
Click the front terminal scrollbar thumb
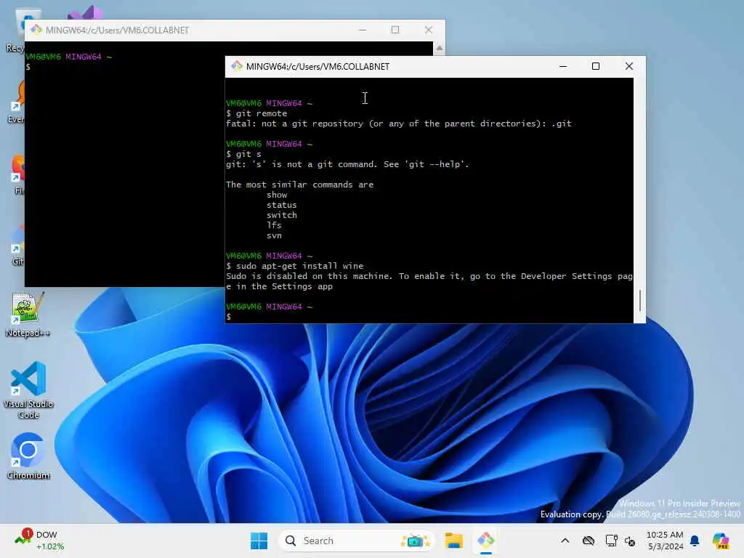tap(639, 300)
